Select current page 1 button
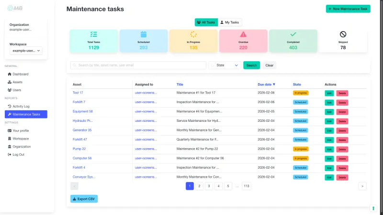This screenshot has width=383, height=215. point(190,186)
